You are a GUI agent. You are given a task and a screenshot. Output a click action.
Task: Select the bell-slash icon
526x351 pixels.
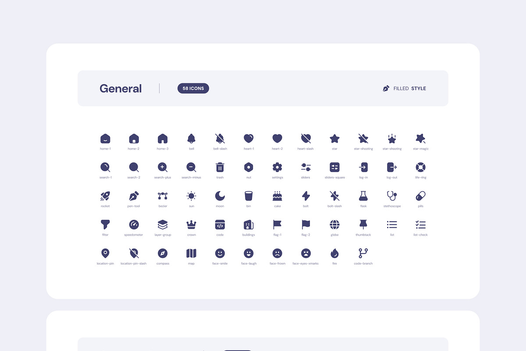coord(220,139)
